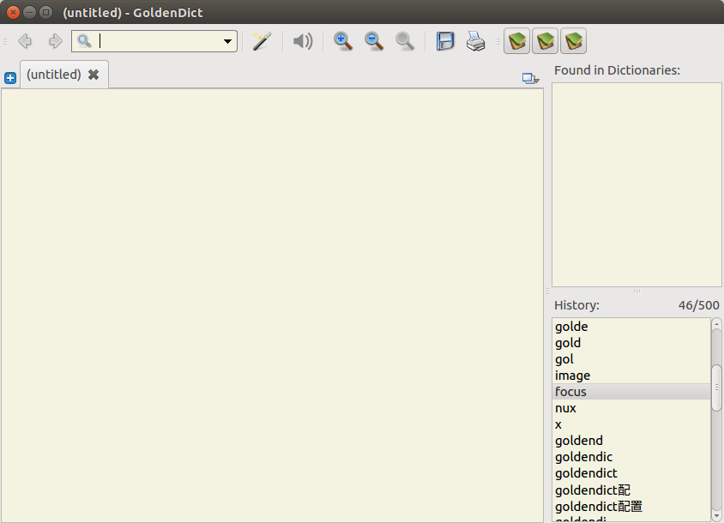
Task: Open the search history dropdown arrow
Action: 227,40
